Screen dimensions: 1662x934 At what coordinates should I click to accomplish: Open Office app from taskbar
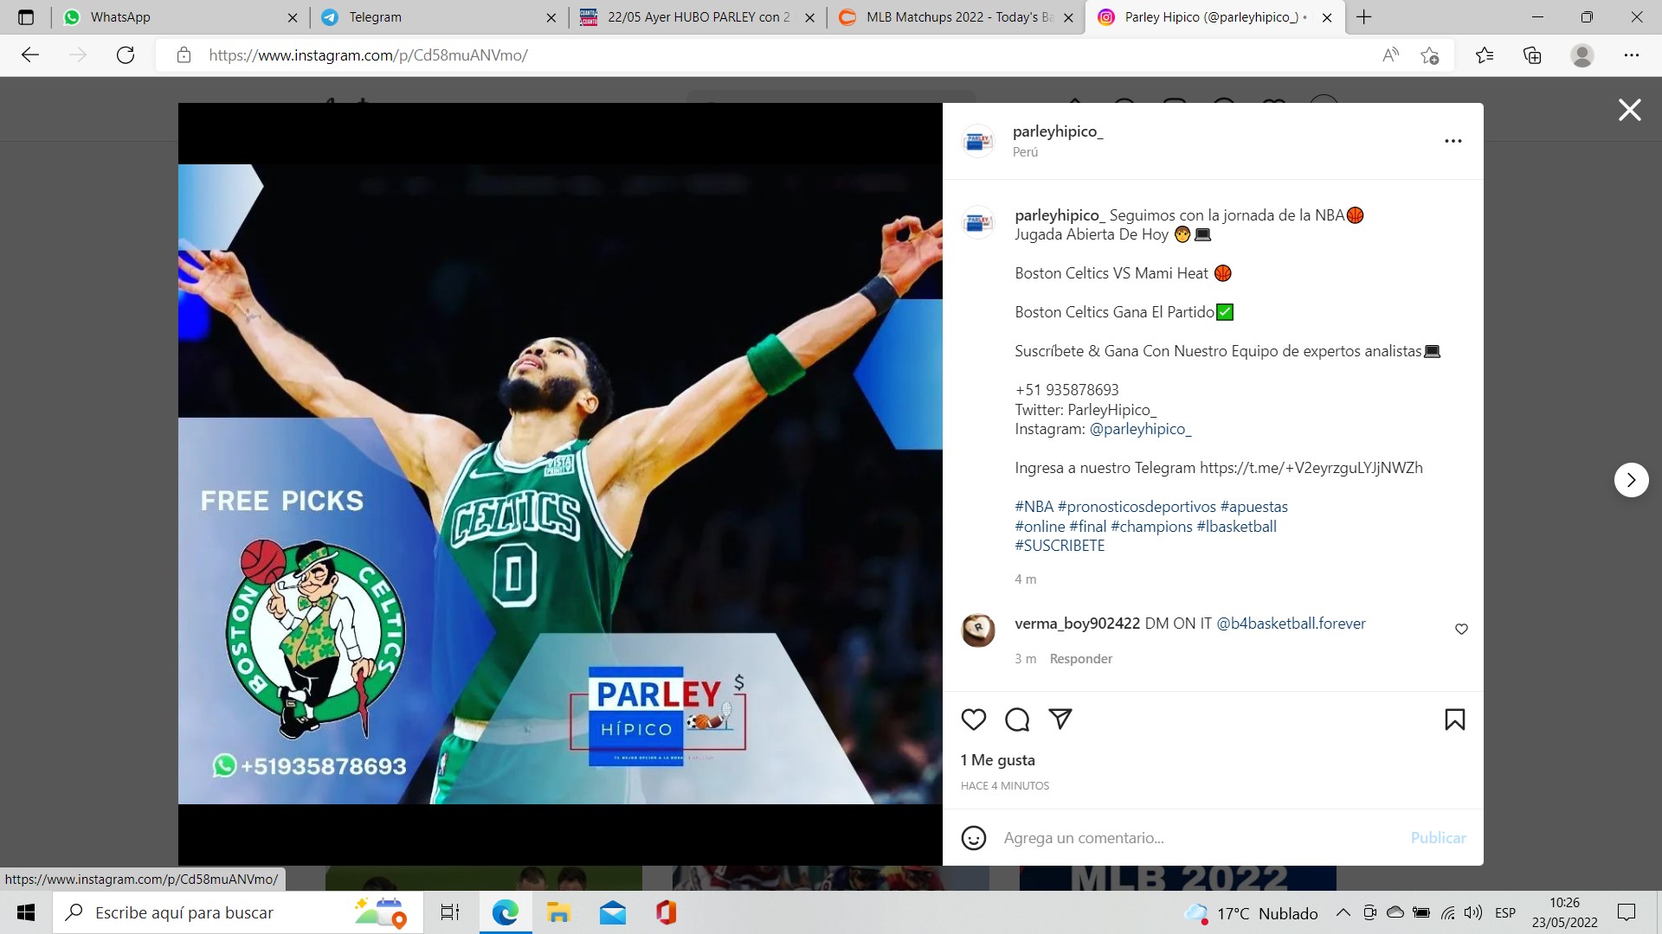click(666, 912)
